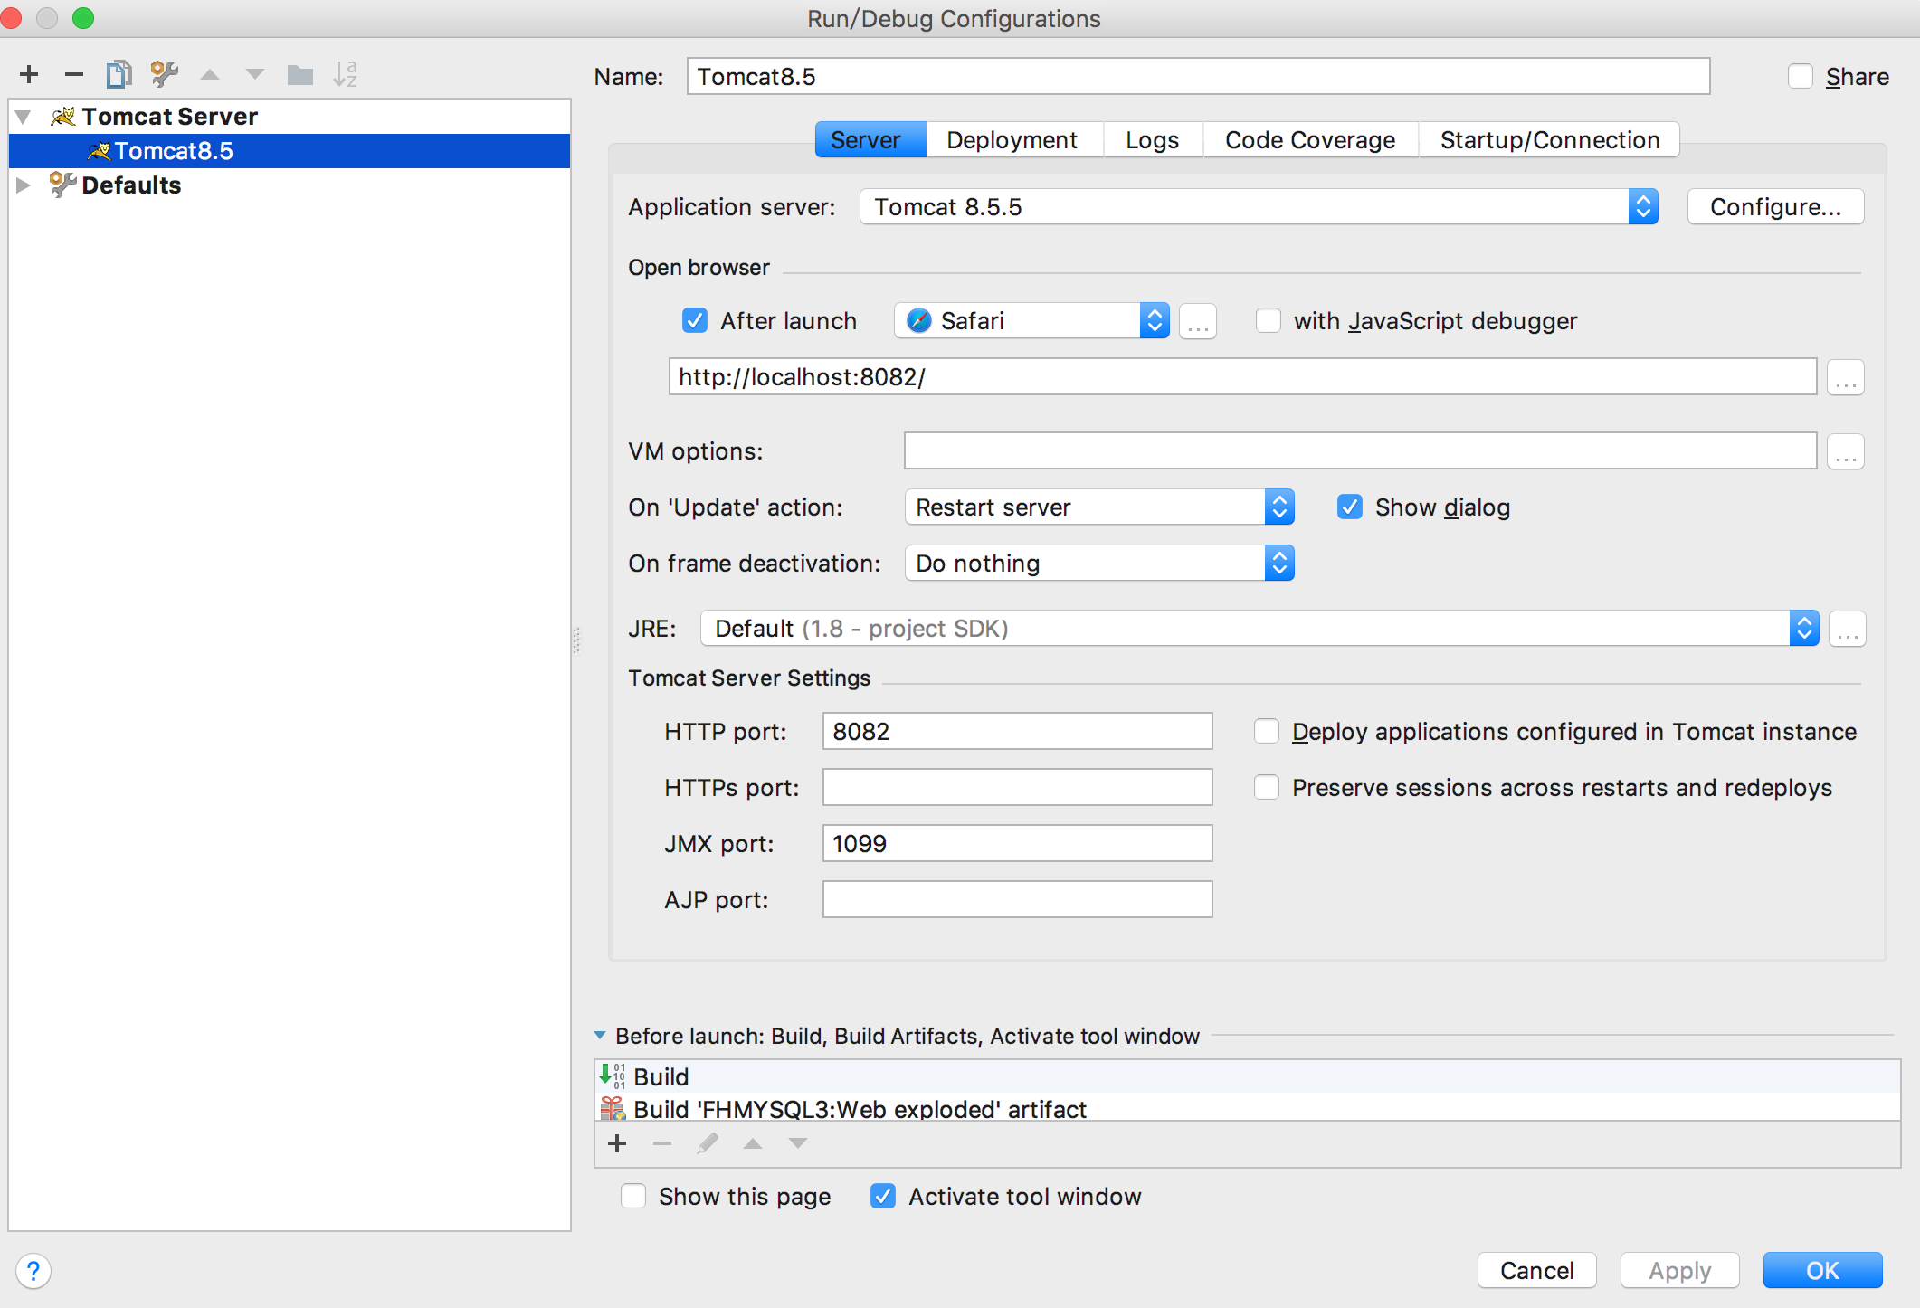
Task: Select Build 'FHMYSQL3:Web exploded' artifact task
Action: click(x=1247, y=1108)
